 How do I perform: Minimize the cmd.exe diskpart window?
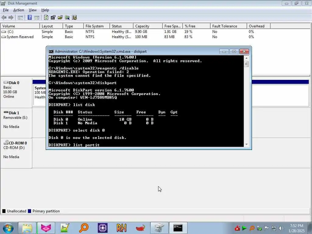(x=224, y=51)
